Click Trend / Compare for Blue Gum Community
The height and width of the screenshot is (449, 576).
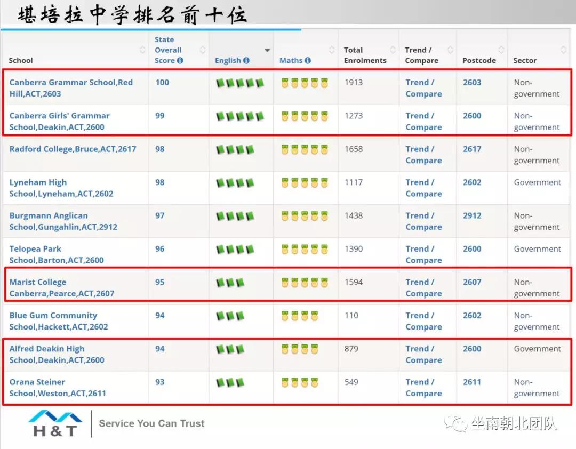tap(423, 321)
